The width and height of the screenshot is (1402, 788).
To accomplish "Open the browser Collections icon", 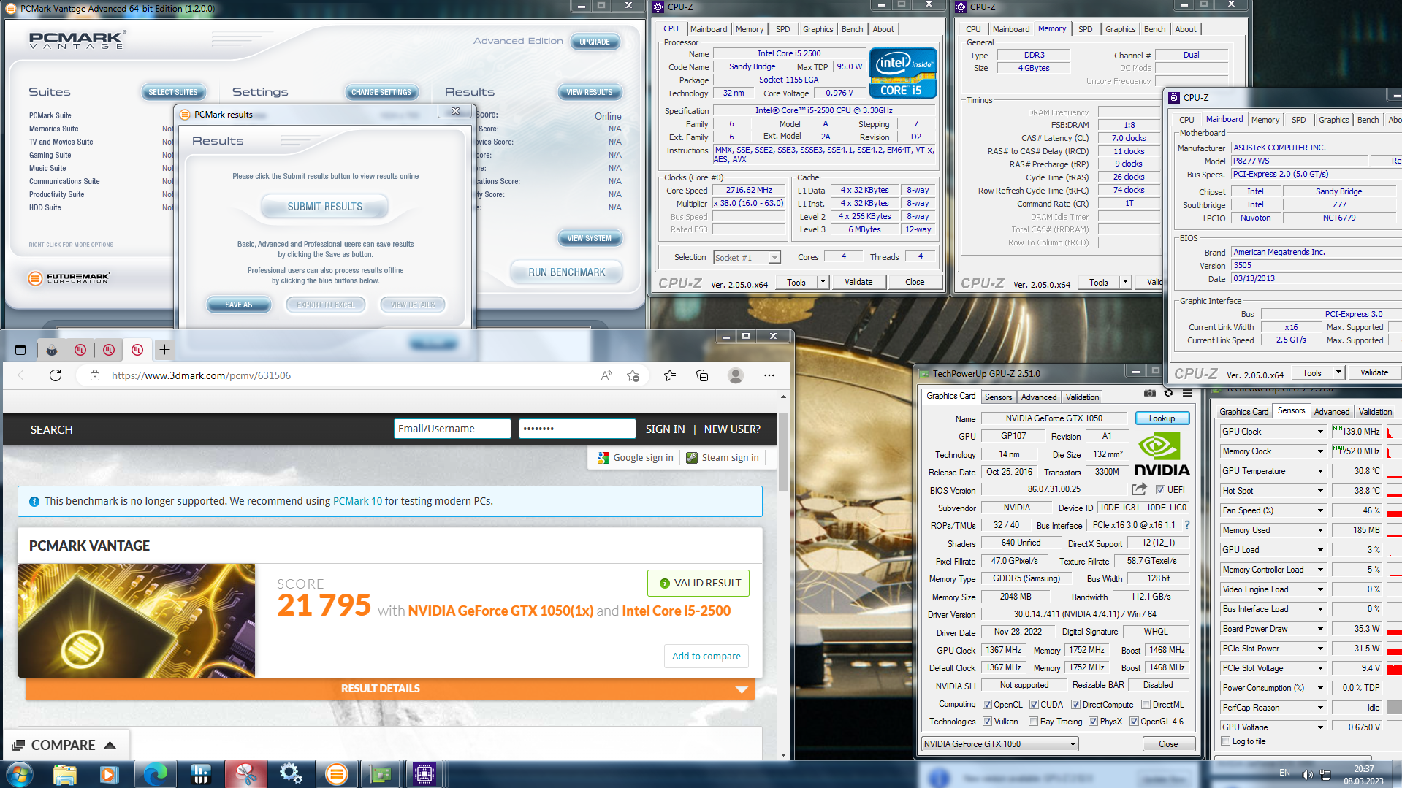I will click(702, 375).
